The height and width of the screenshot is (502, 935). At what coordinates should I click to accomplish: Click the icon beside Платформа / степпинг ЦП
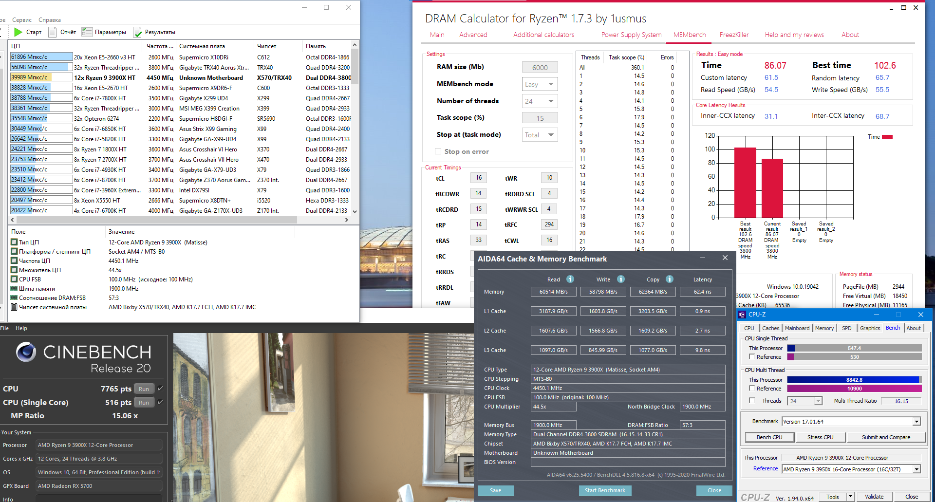click(x=14, y=251)
